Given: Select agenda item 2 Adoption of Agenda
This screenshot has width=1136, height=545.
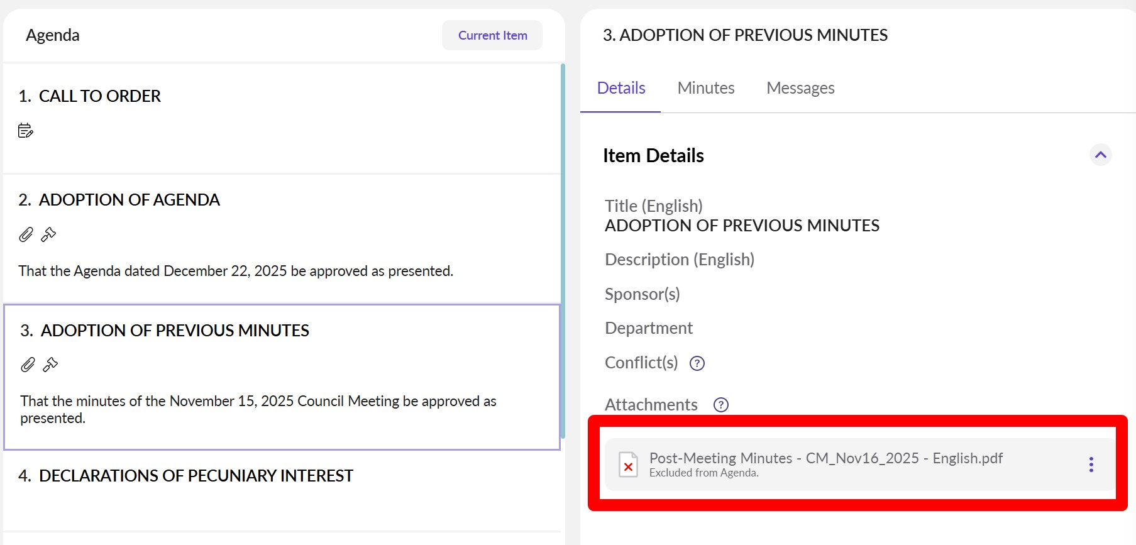Looking at the screenshot, I should click(129, 200).
